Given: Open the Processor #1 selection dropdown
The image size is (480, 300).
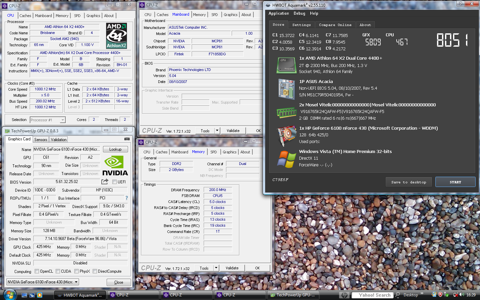Looking at the screenshot, I should [62, 120].
